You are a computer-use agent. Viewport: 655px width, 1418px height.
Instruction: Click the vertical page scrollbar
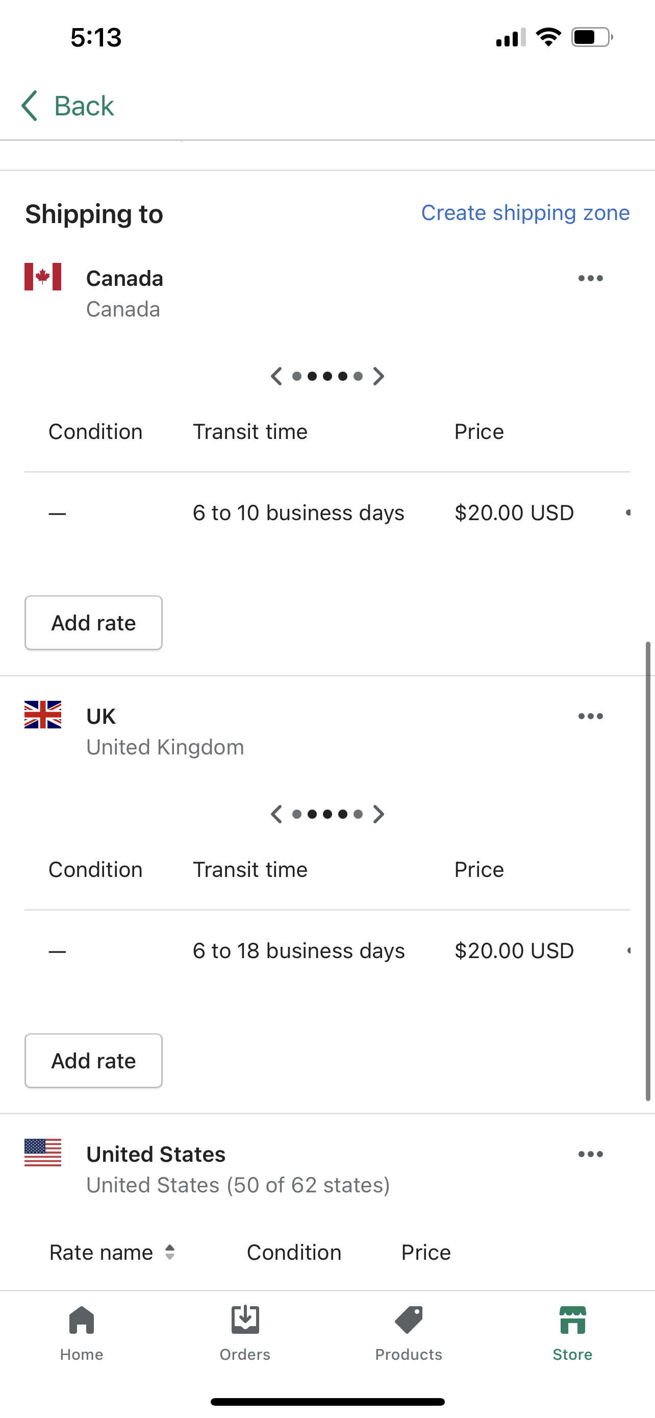point(648,871)
